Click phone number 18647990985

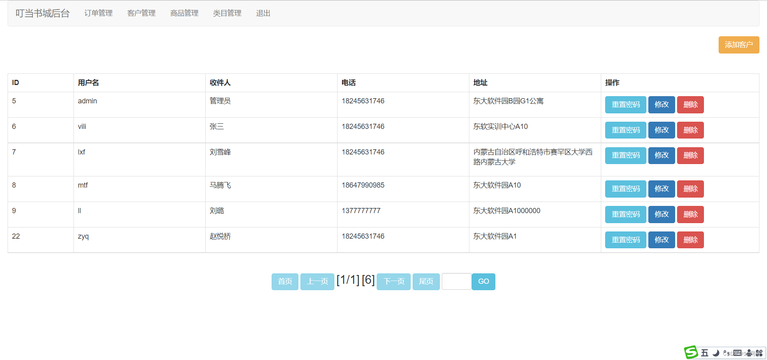363,185
